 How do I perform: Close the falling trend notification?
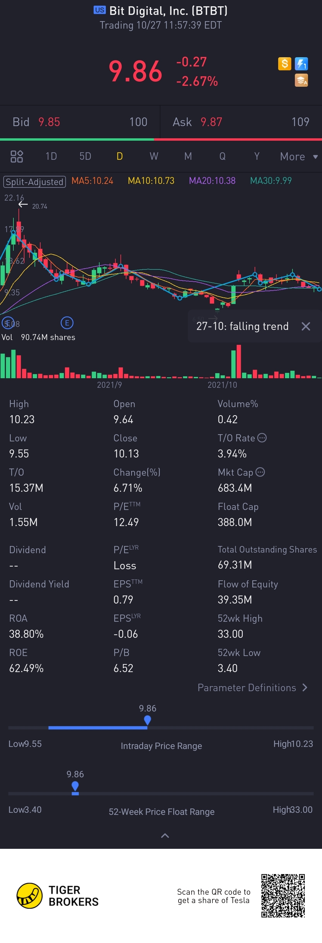tap(306, 326)
